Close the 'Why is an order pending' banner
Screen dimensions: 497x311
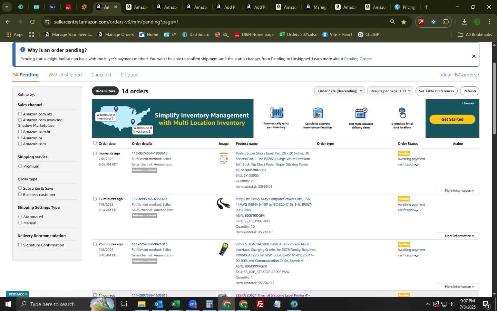(x=474, y=56)
